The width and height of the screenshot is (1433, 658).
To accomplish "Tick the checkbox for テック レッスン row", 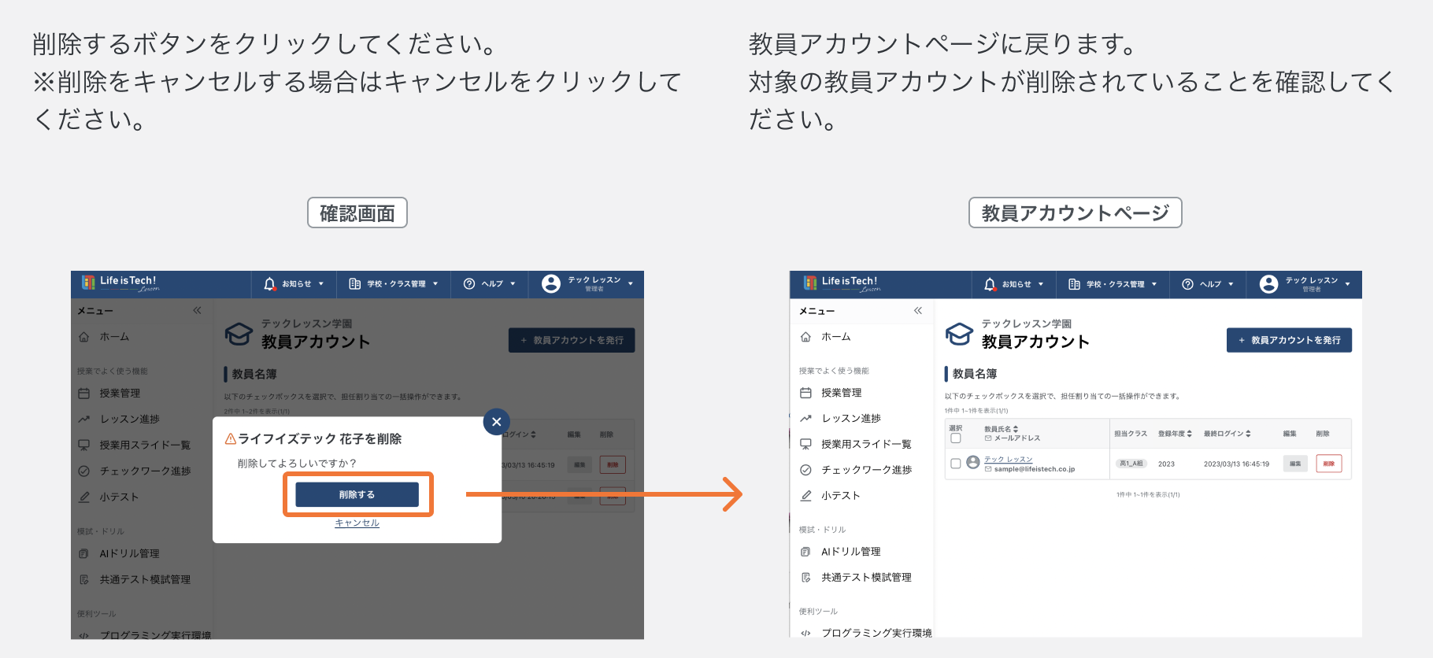I will (956, 464).
